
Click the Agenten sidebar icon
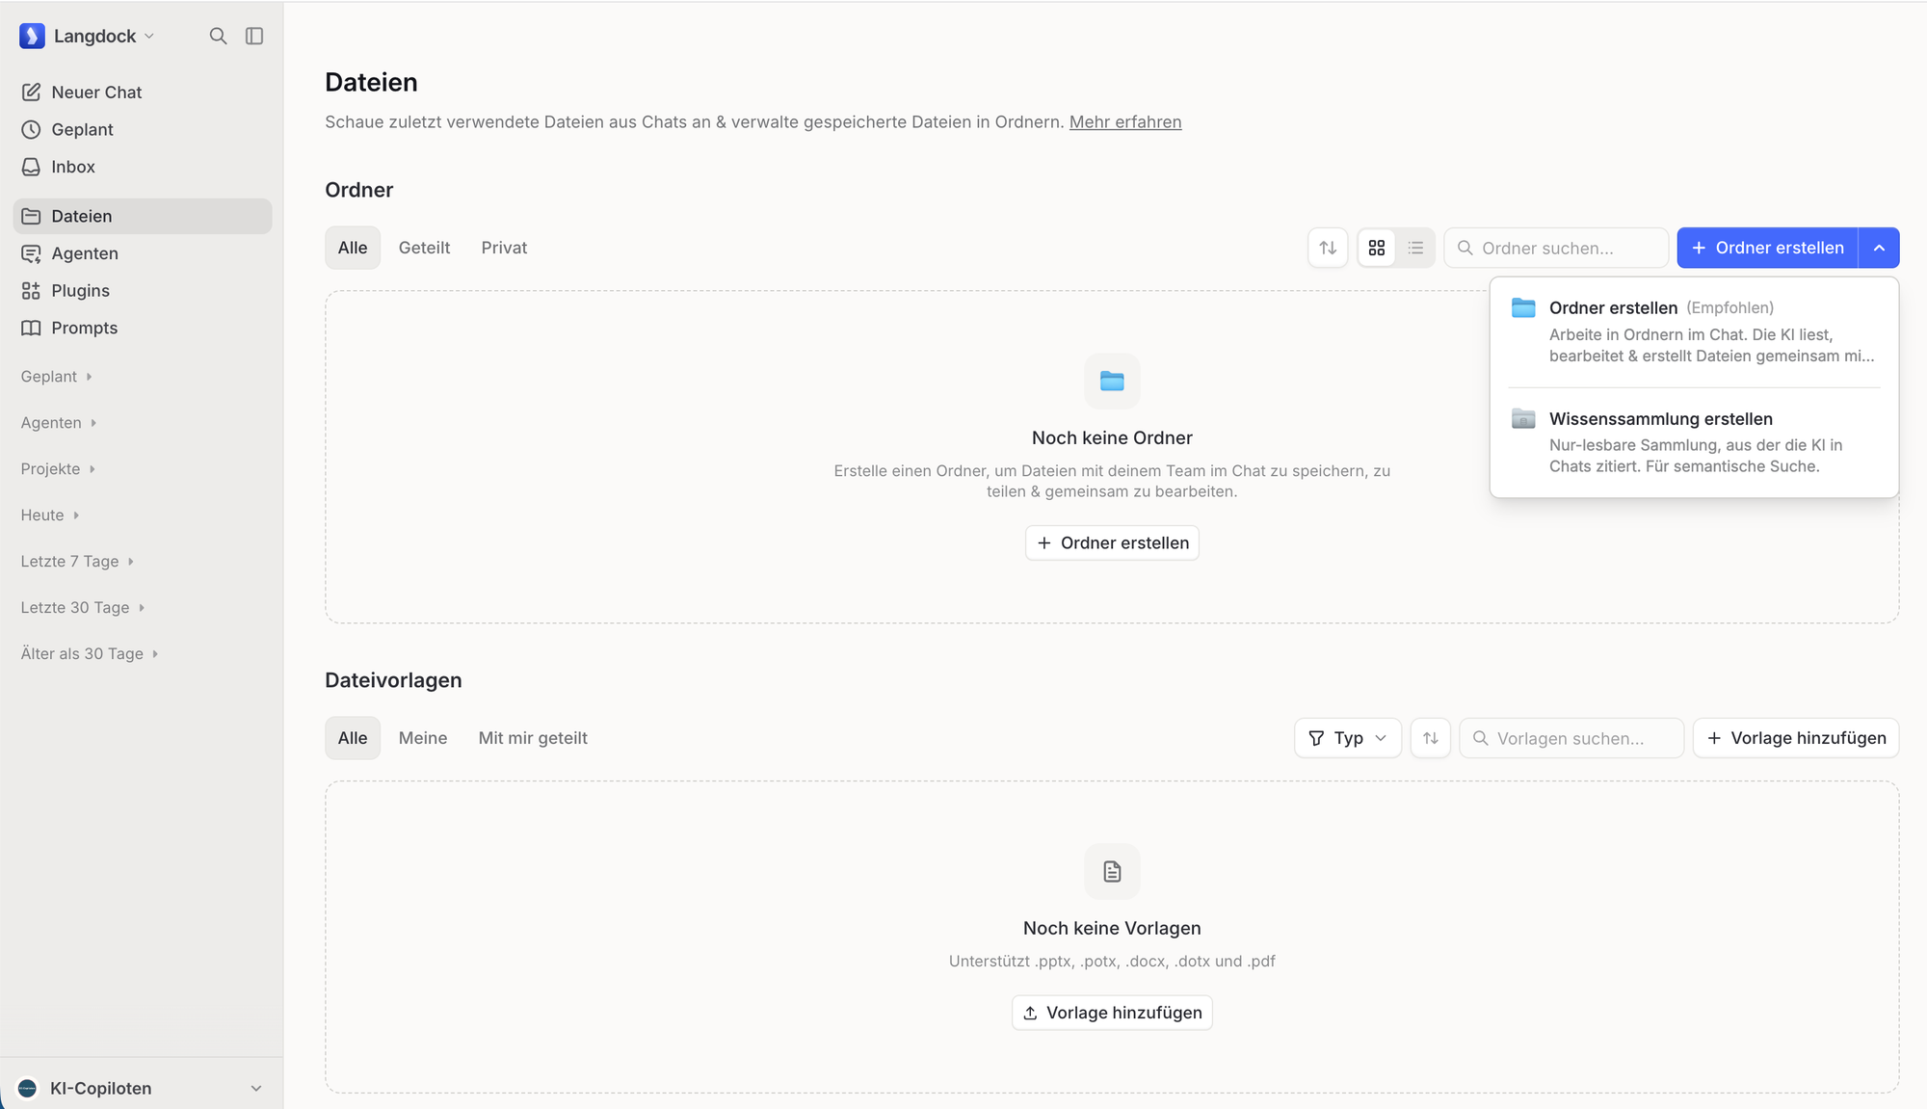(x=31, y=253)
